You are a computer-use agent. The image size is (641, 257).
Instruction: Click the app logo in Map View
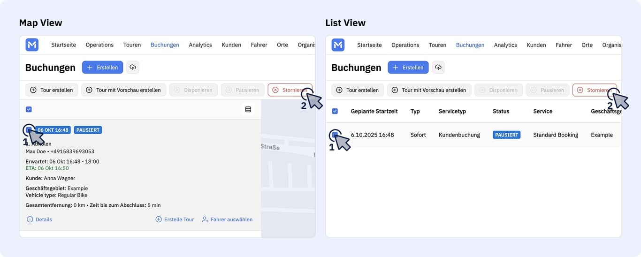point(32,45)
